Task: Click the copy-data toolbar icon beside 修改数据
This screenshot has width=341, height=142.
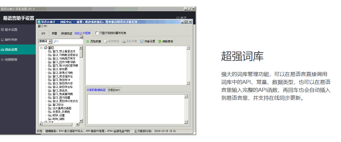Action: pyautogui.click(x=124, y=41)
